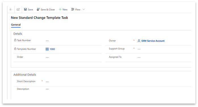Click the person icon next to EXM Service Account

click(x=139, y=41)
